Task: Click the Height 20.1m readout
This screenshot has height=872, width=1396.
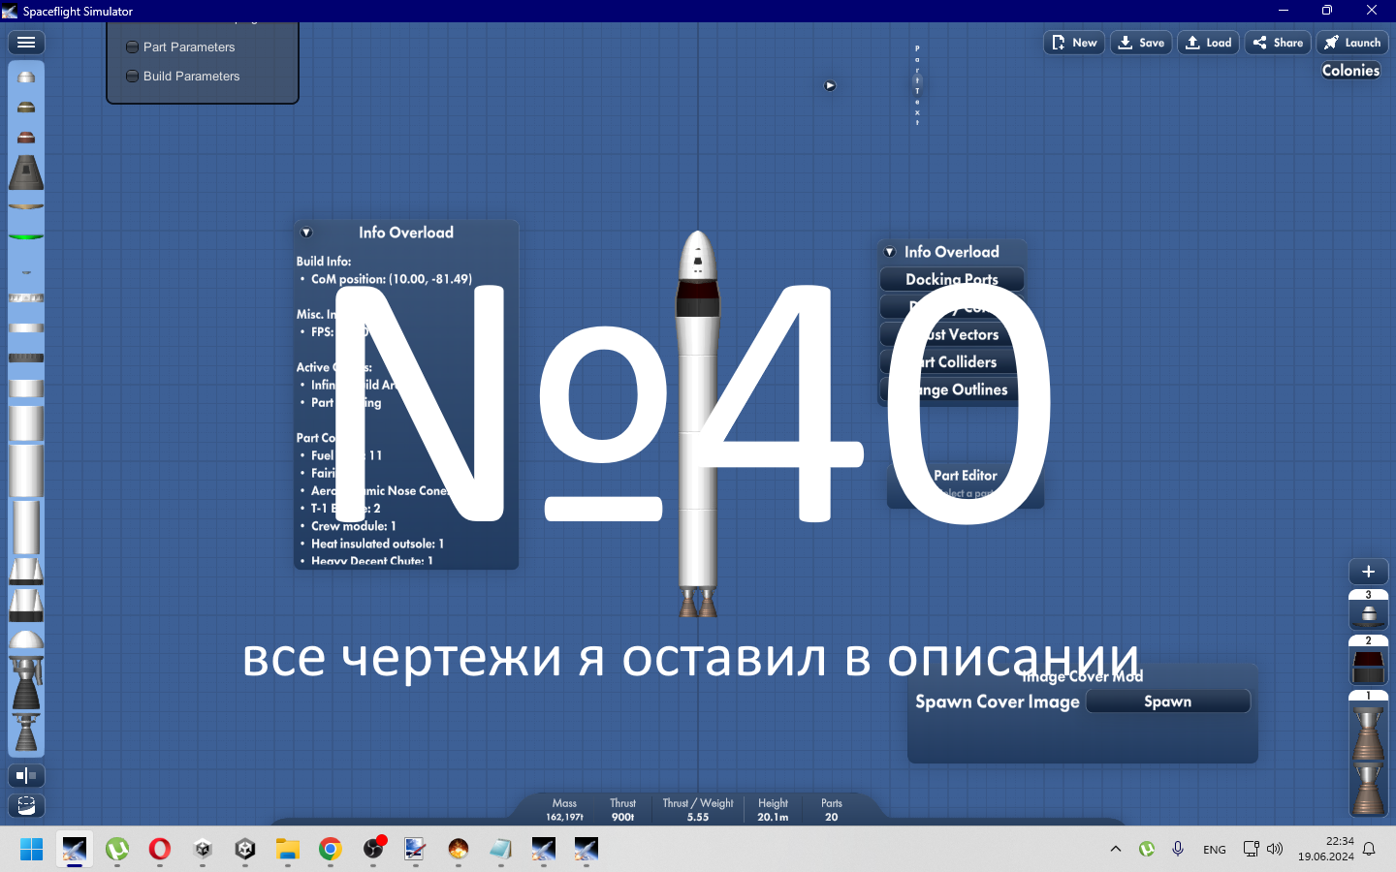Action: [773, 810]
